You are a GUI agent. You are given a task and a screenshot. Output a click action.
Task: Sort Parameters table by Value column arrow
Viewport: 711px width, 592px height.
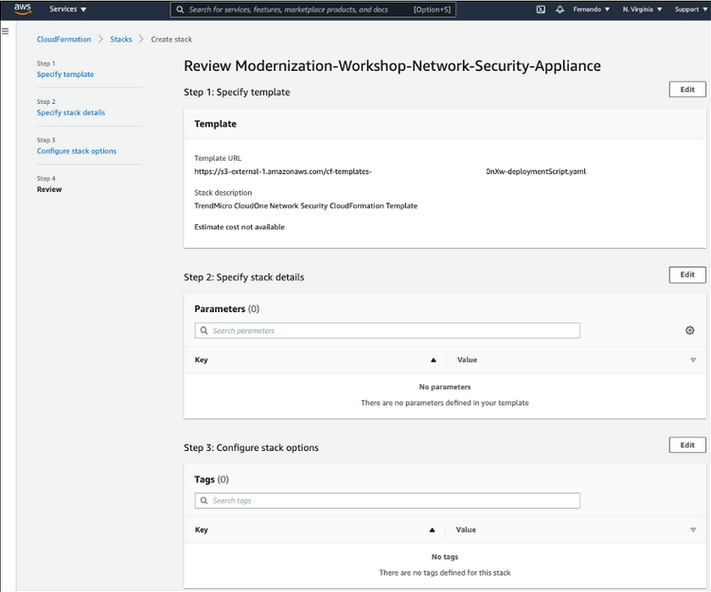pos(693,359)
